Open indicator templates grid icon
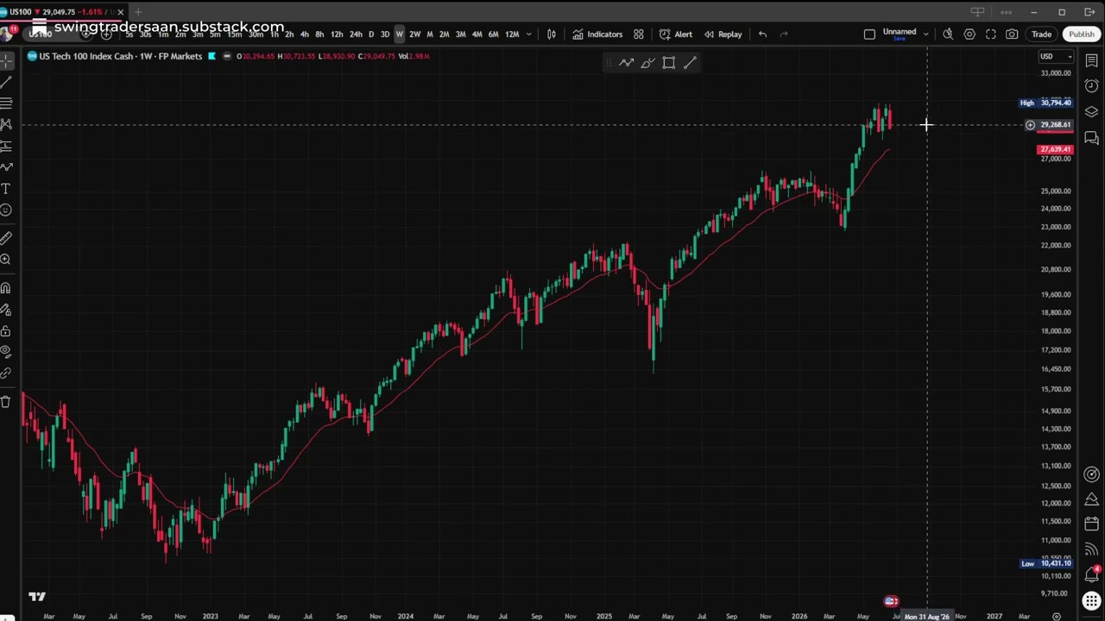 point(639,34)
